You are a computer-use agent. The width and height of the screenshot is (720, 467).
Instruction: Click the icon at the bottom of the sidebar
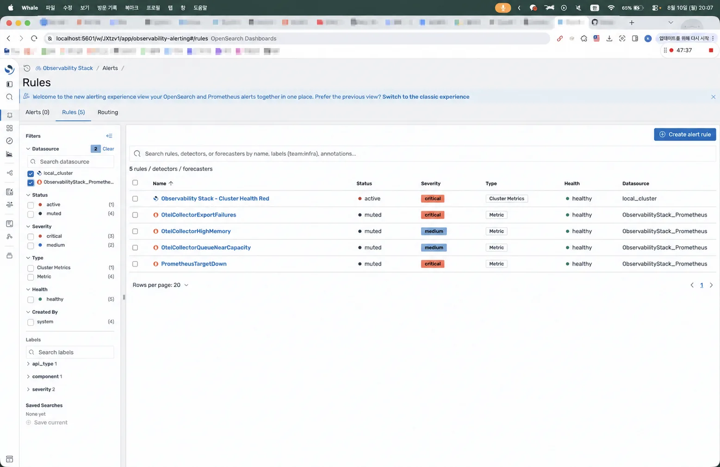point(9,459)
